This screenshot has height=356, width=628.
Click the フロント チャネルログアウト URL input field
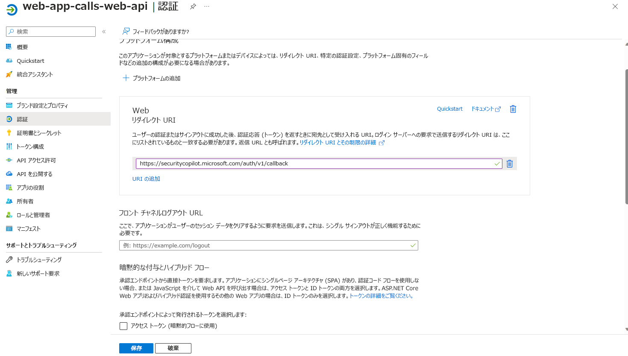pos(268,245)
